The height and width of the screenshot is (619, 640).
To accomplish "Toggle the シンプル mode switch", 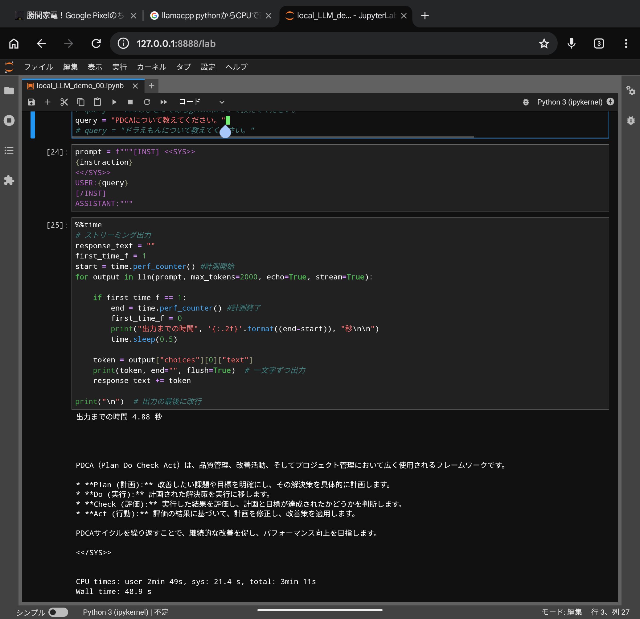I will [x=58, y=612].
